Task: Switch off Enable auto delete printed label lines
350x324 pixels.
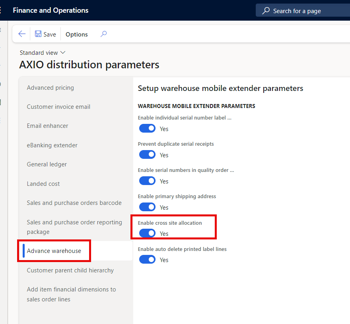Action: click(x=147, y=259)
